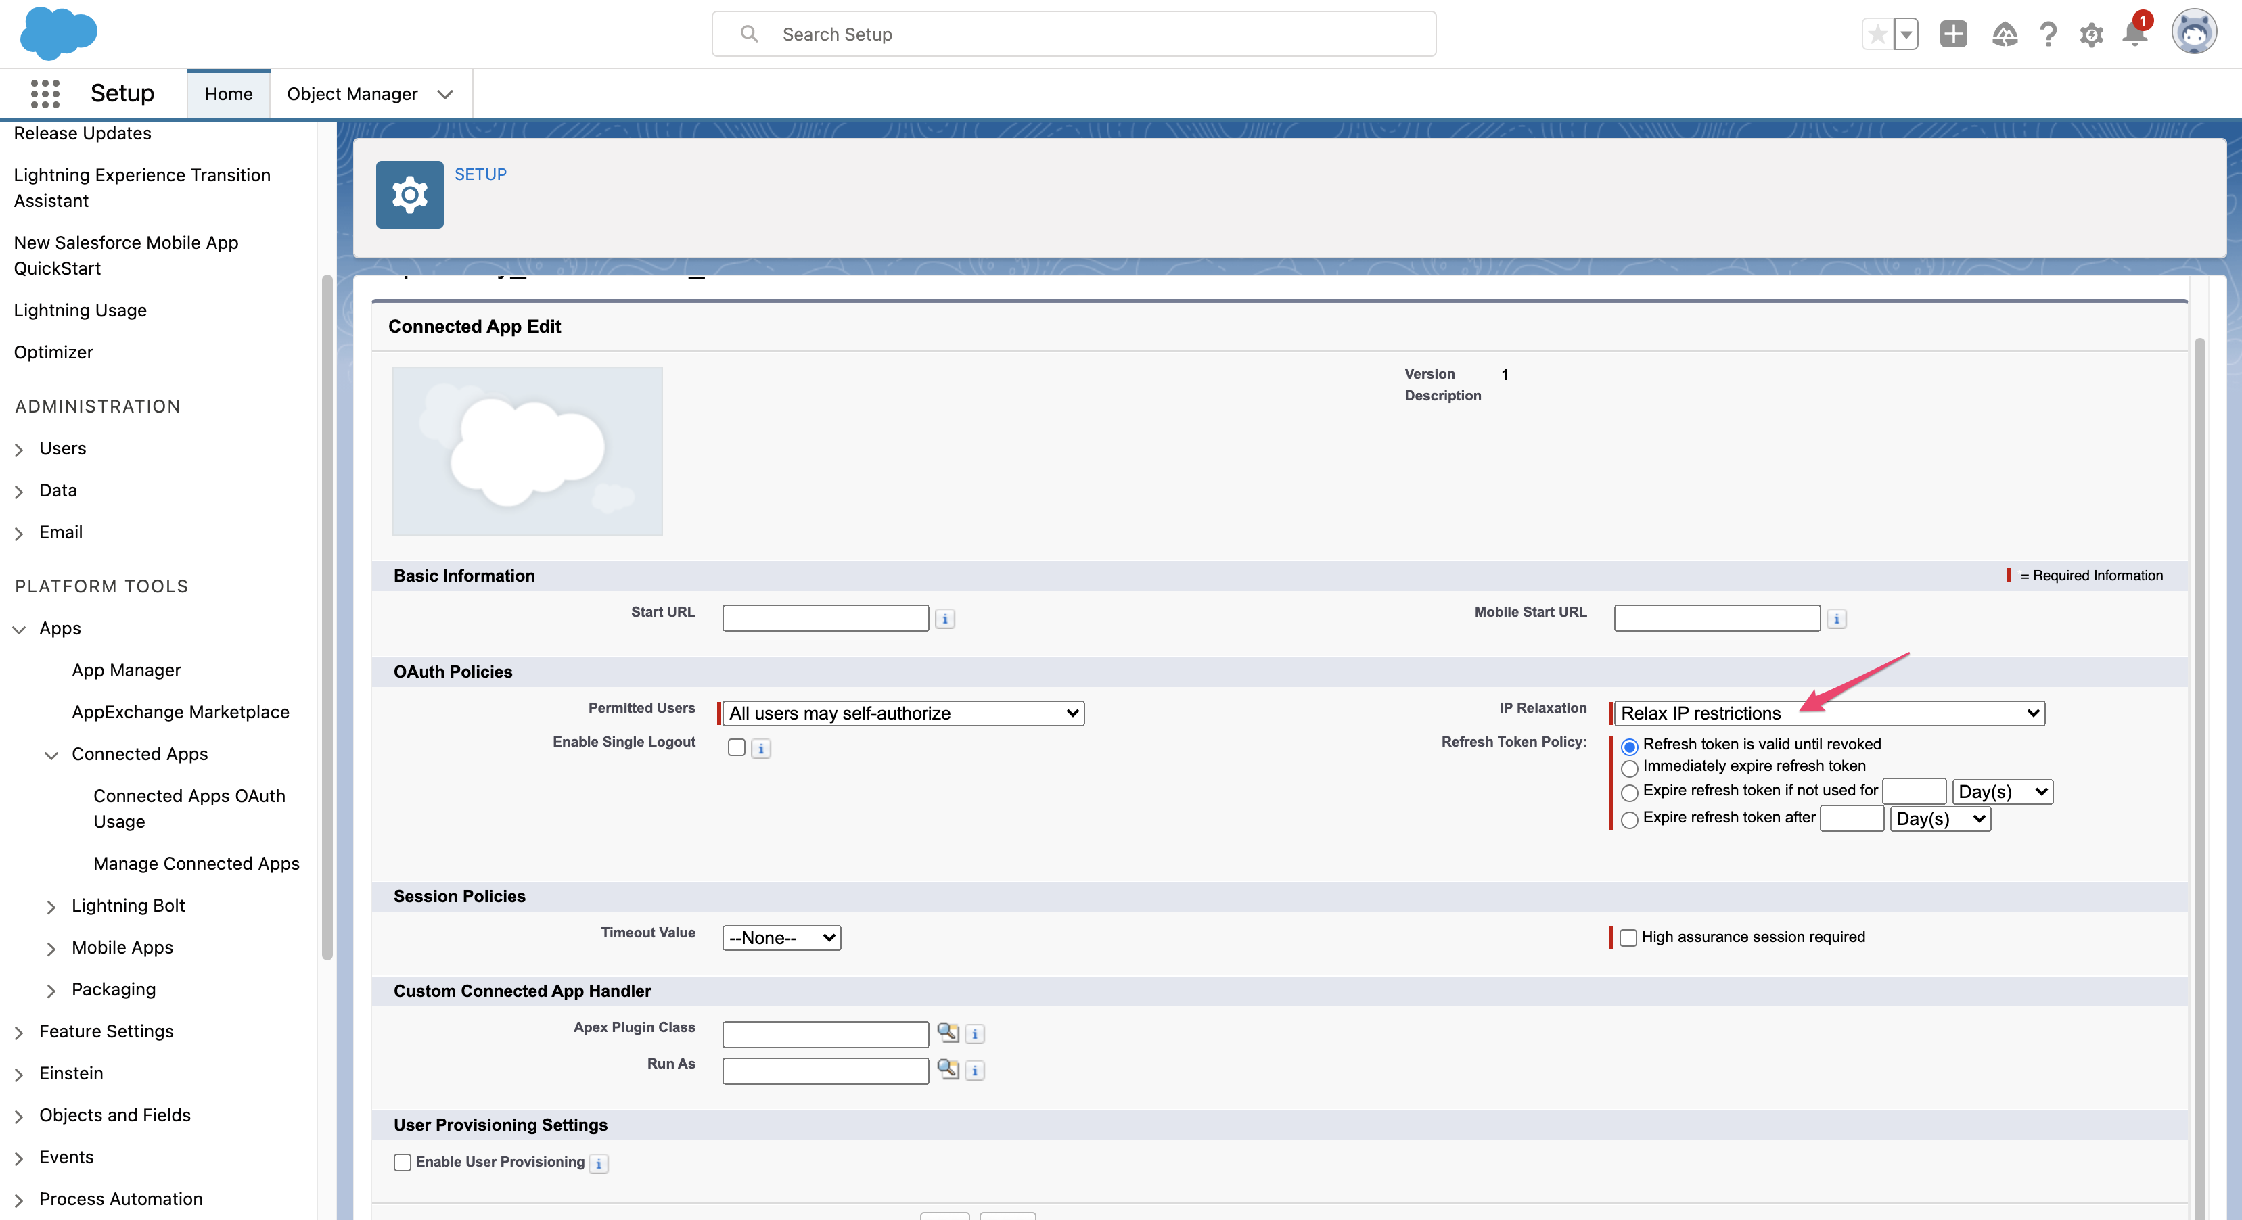The width and height of the screenshot is (2242, 1220).
Task: Click Enable User Provisioning info icon
Action: 598,1163
